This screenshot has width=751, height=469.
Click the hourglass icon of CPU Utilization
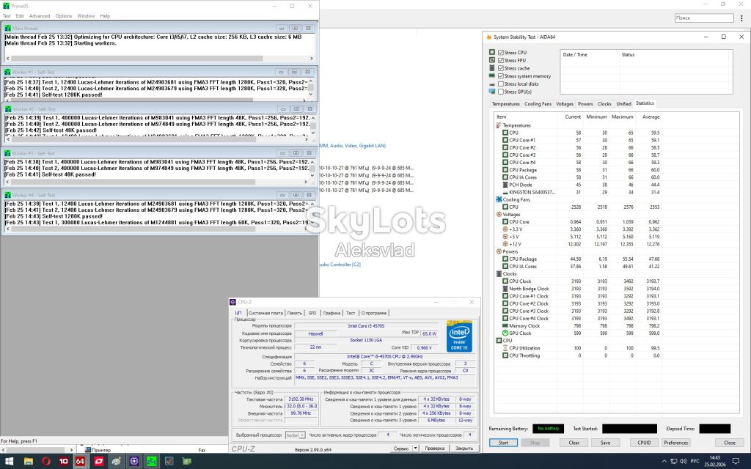coord(505,348)
